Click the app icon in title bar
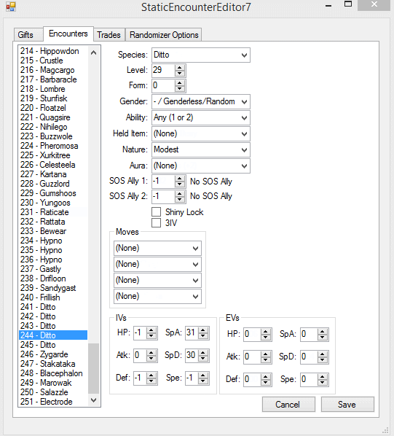 (11, 7)
